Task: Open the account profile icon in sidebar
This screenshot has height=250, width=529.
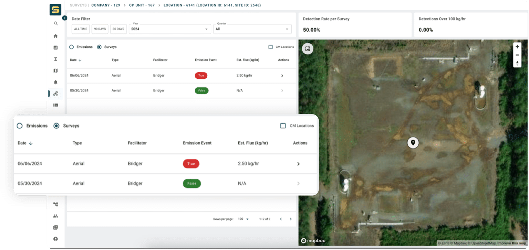Action: coord(55,239)
